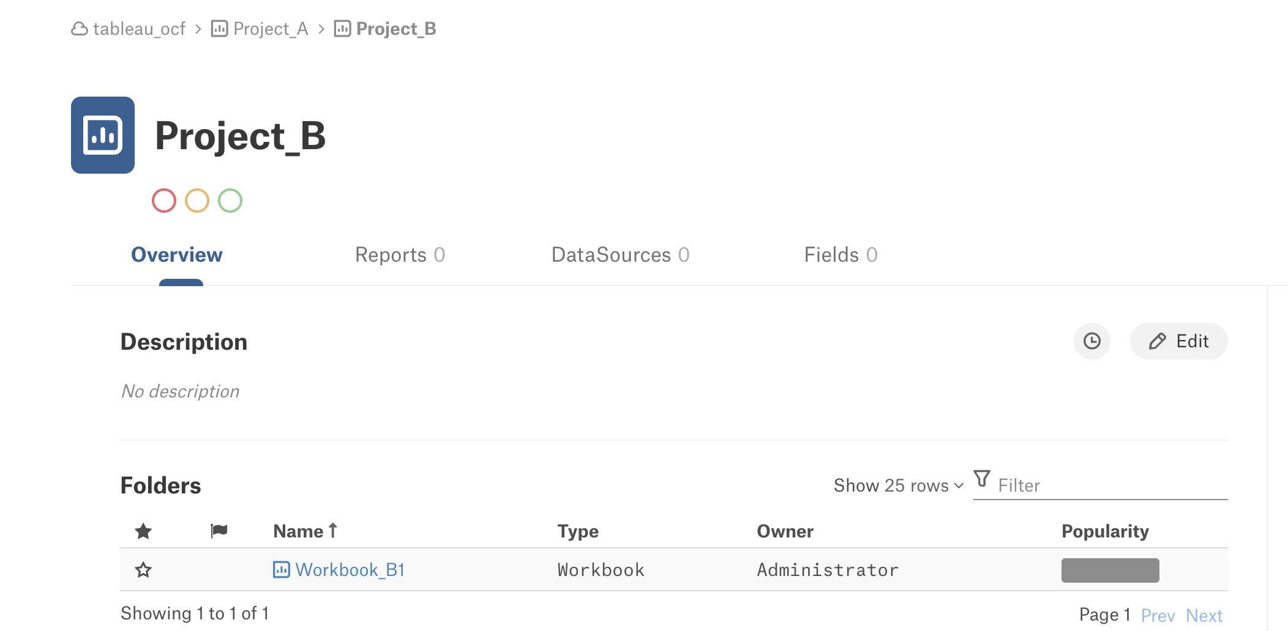Switch to the DataSources tab
Screen dimensions: 1288x631
[620, 255]
